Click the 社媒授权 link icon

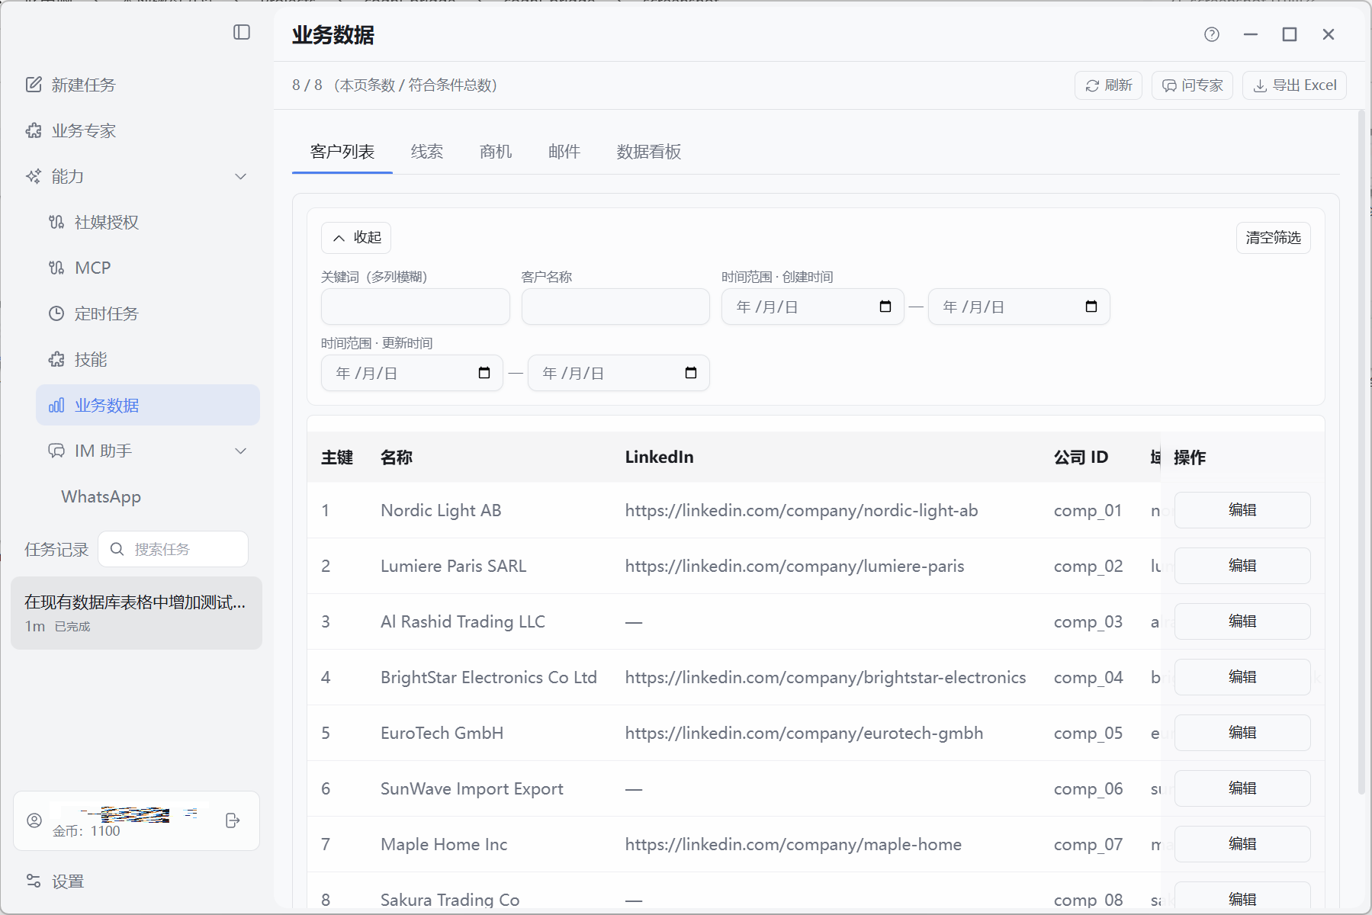(x=56, y=222)
